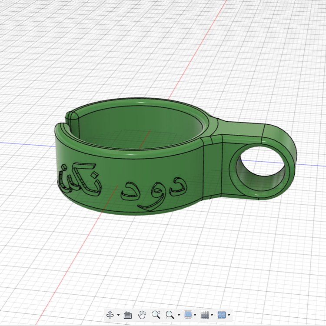Expand the Grid and Snaps dropdown arrow
Image resolution: width=326 pixels, height=326 pixels.
pos(212,315)
